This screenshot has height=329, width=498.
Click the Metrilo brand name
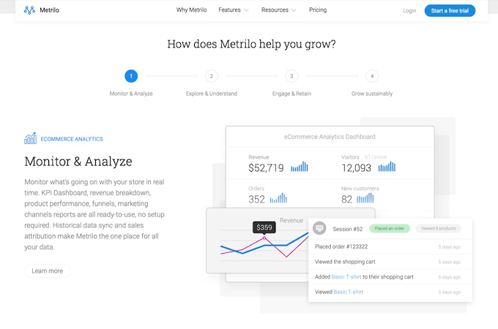(x=49, y=10)
